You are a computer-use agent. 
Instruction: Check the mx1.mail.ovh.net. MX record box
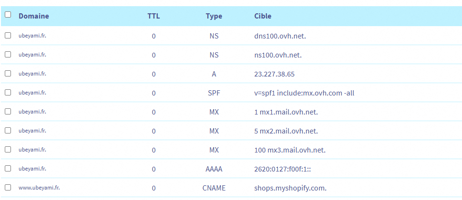[8, 112]
